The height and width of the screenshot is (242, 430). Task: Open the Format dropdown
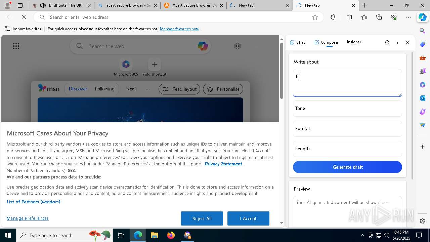pyautogui.click(x=347, y=128)
